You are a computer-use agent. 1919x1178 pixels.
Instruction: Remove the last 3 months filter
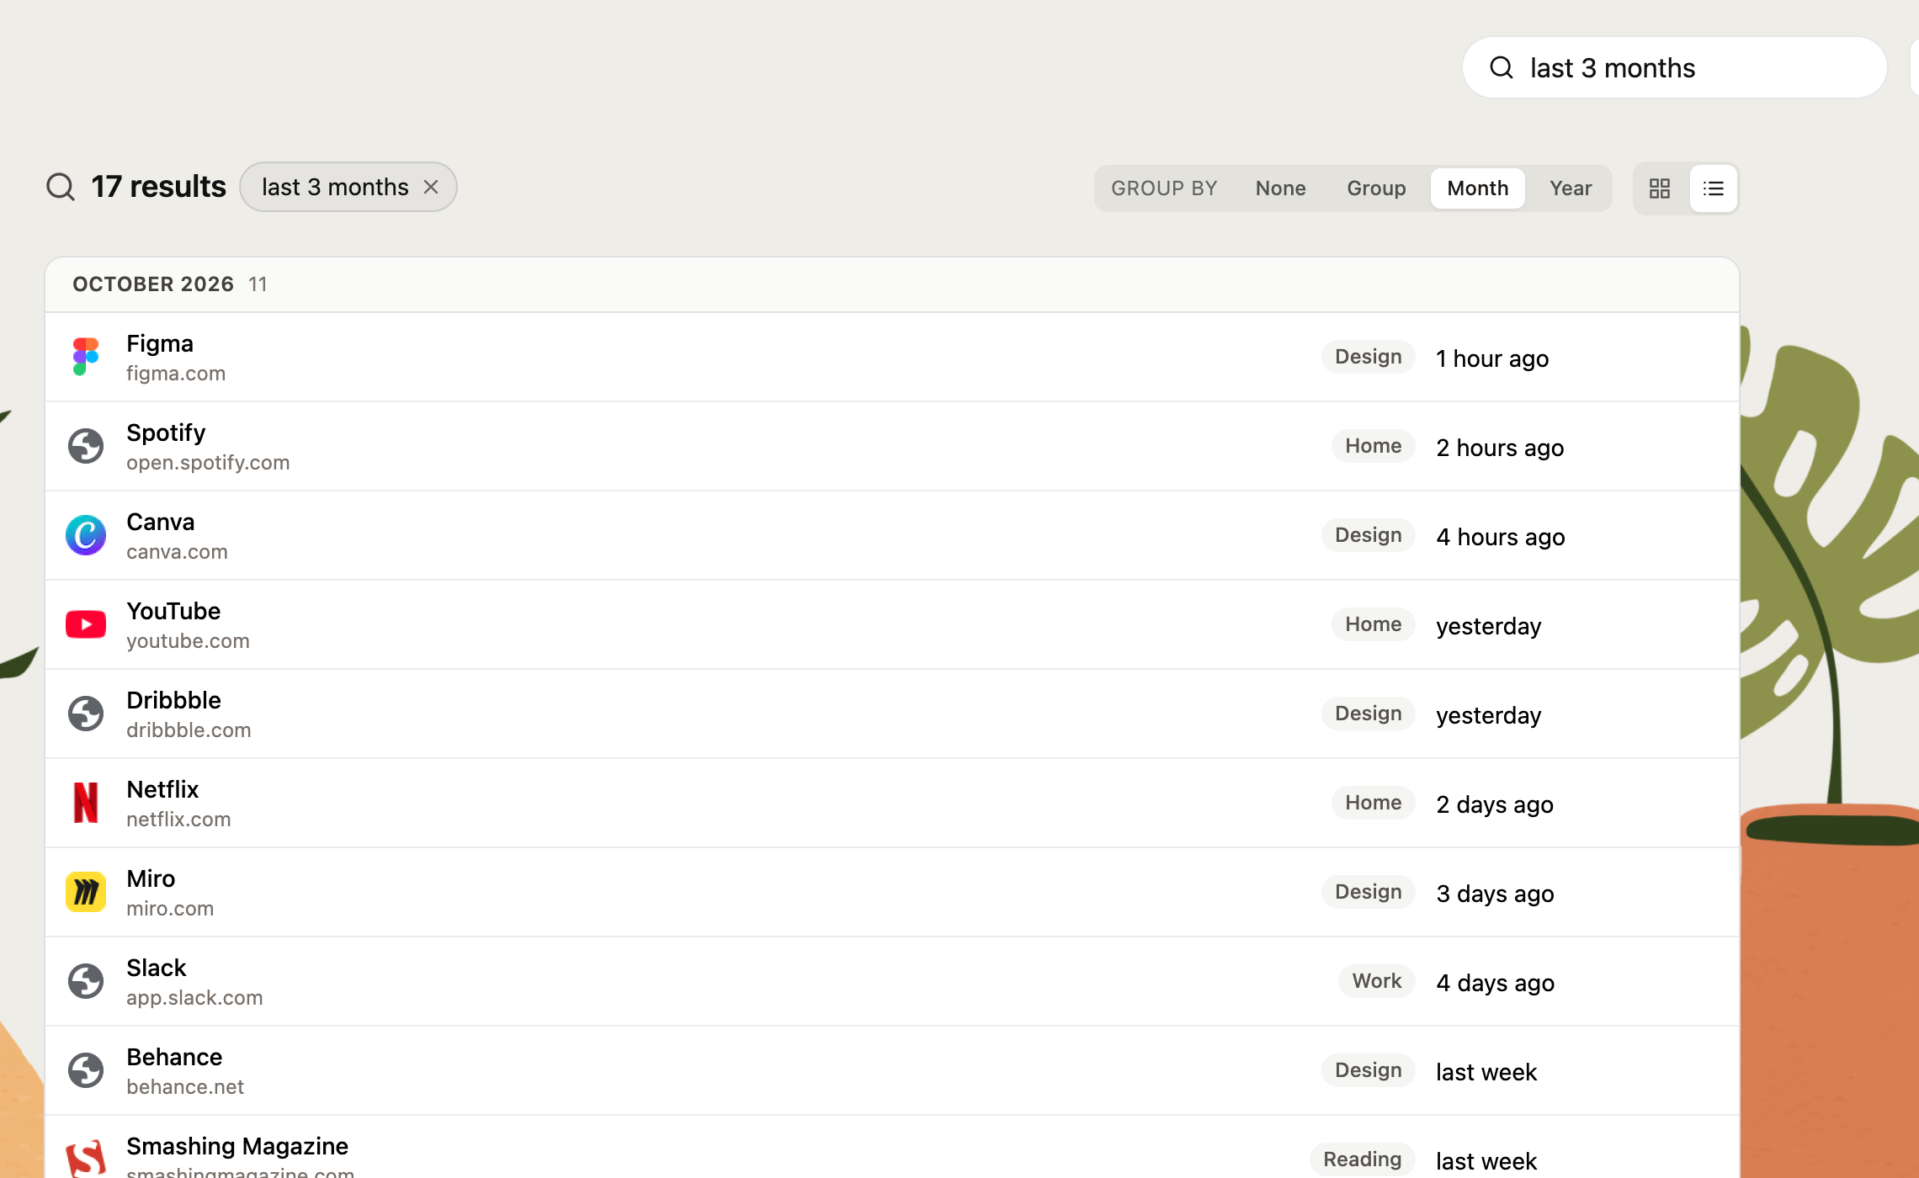point(431,187)
